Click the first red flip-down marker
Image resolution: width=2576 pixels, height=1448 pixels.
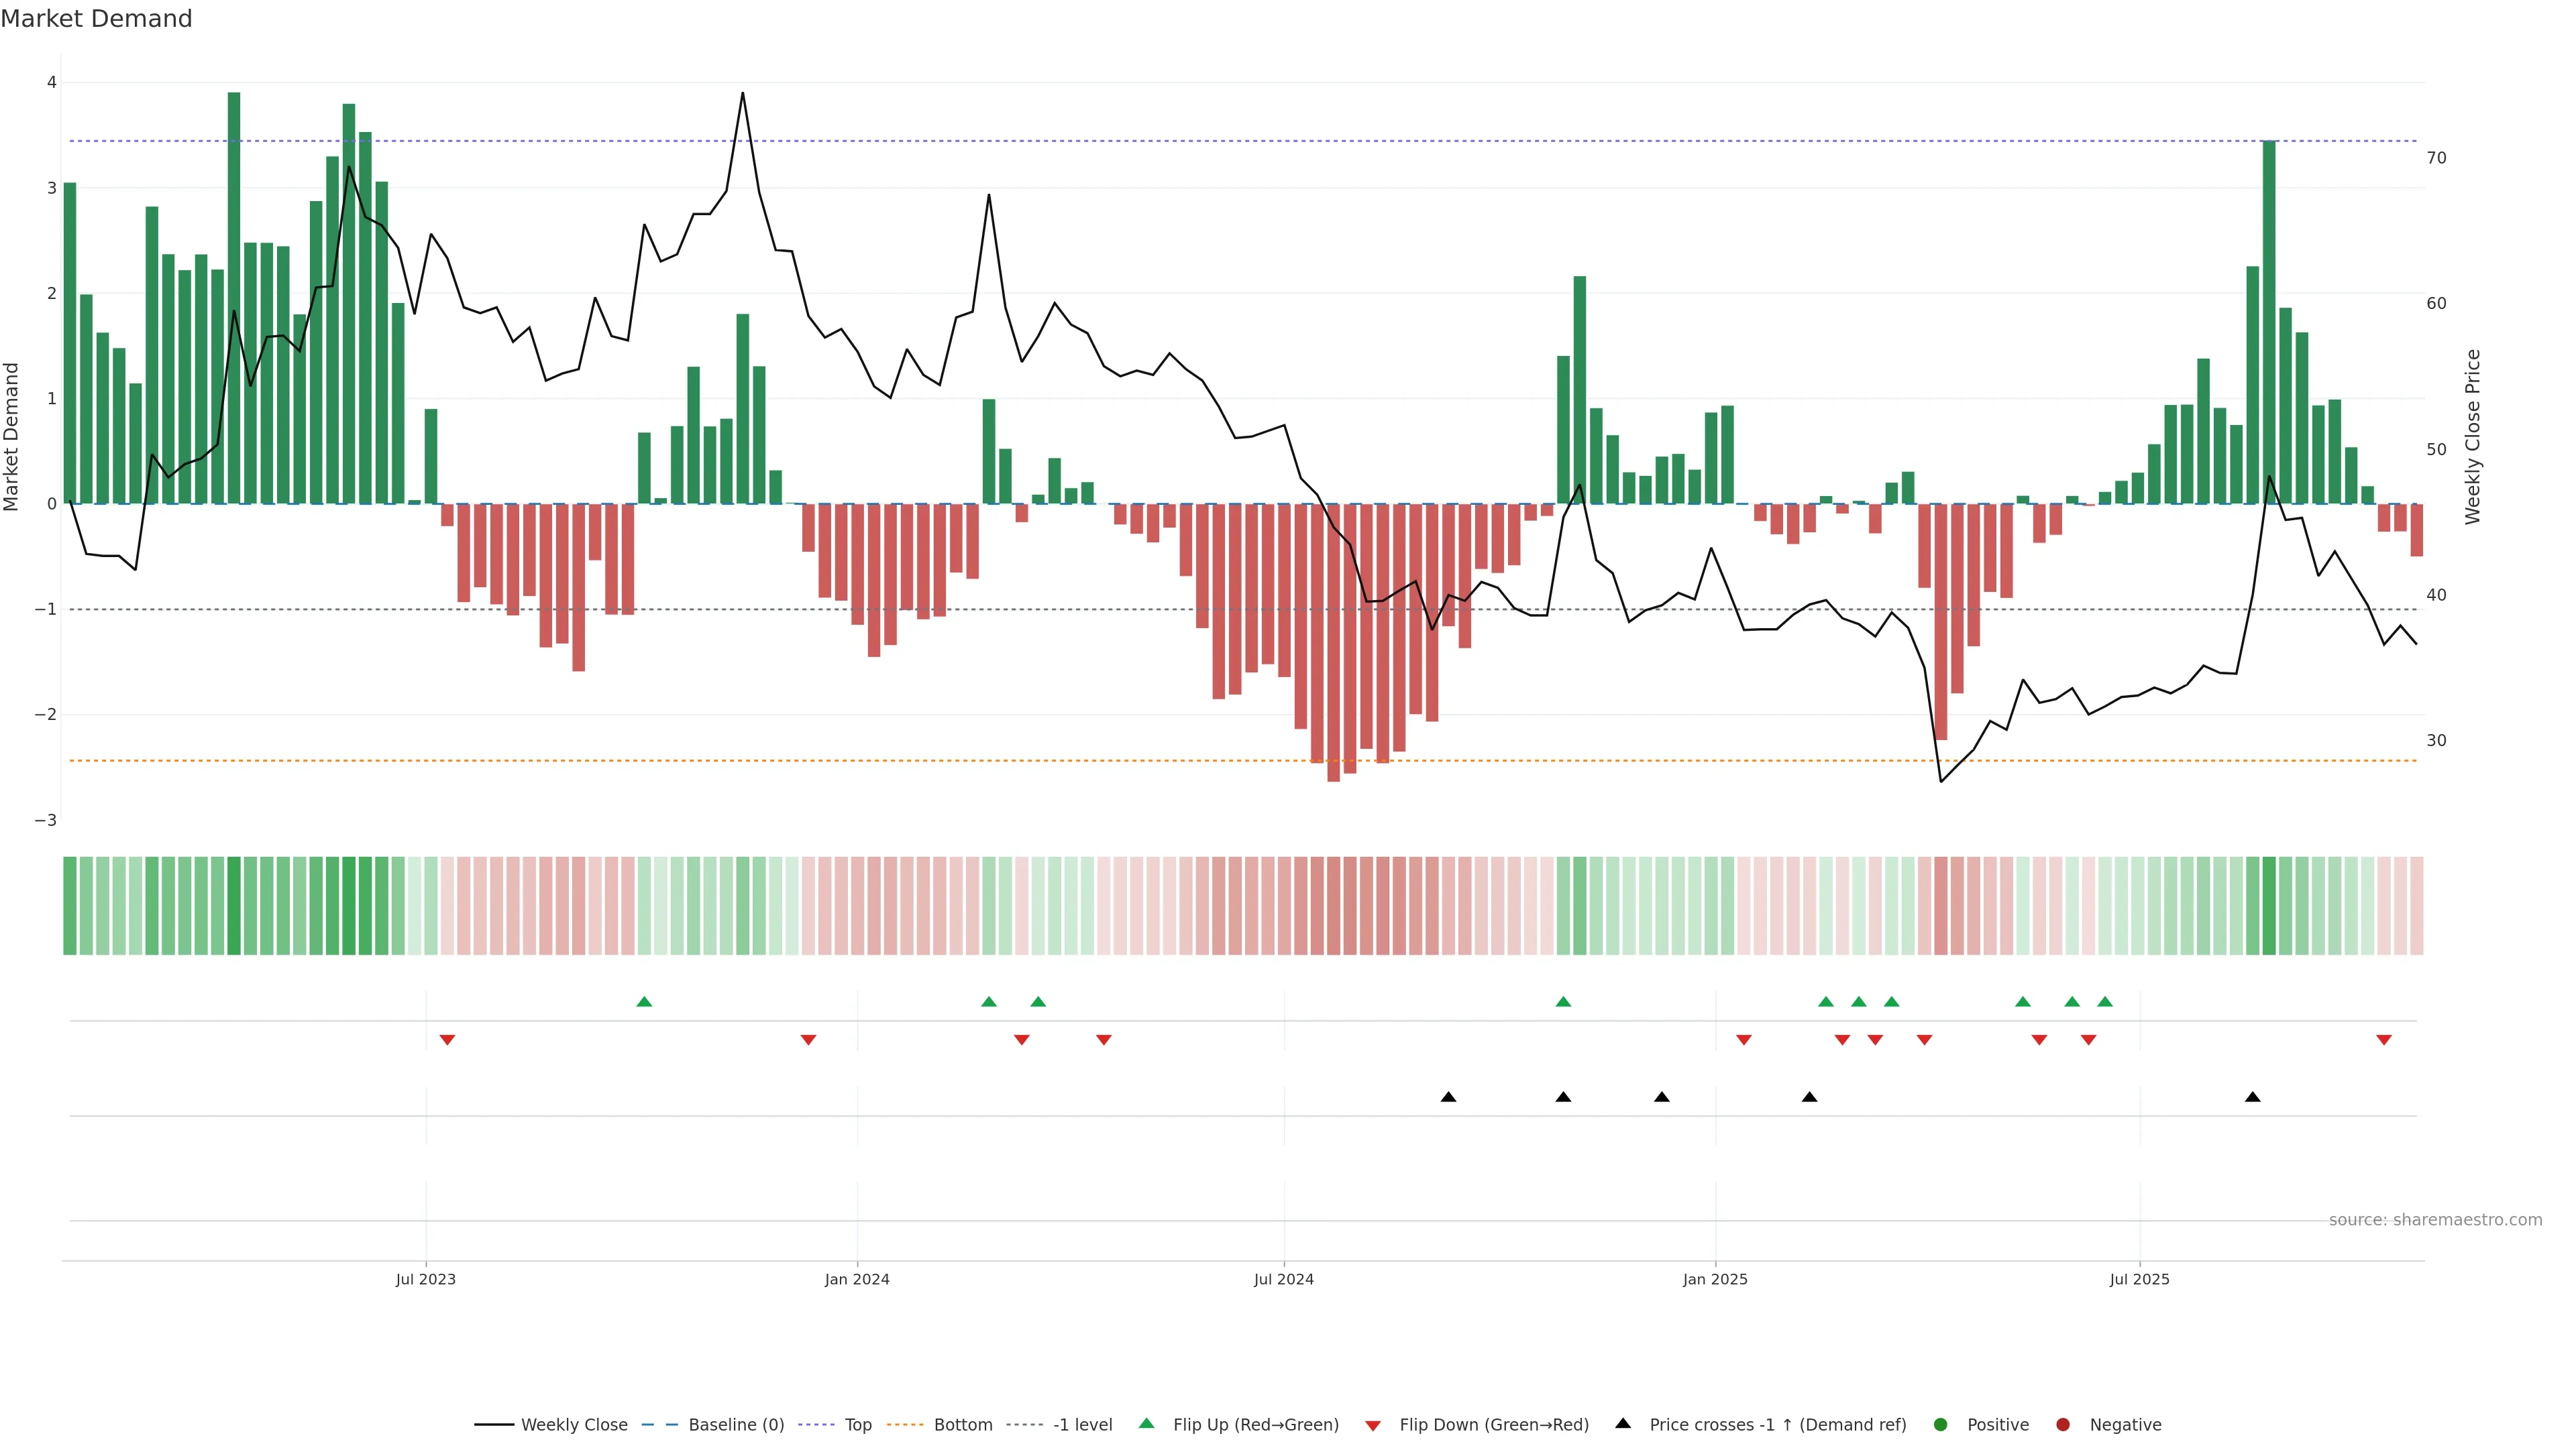pyautogui.click(x=447, y=1040)
